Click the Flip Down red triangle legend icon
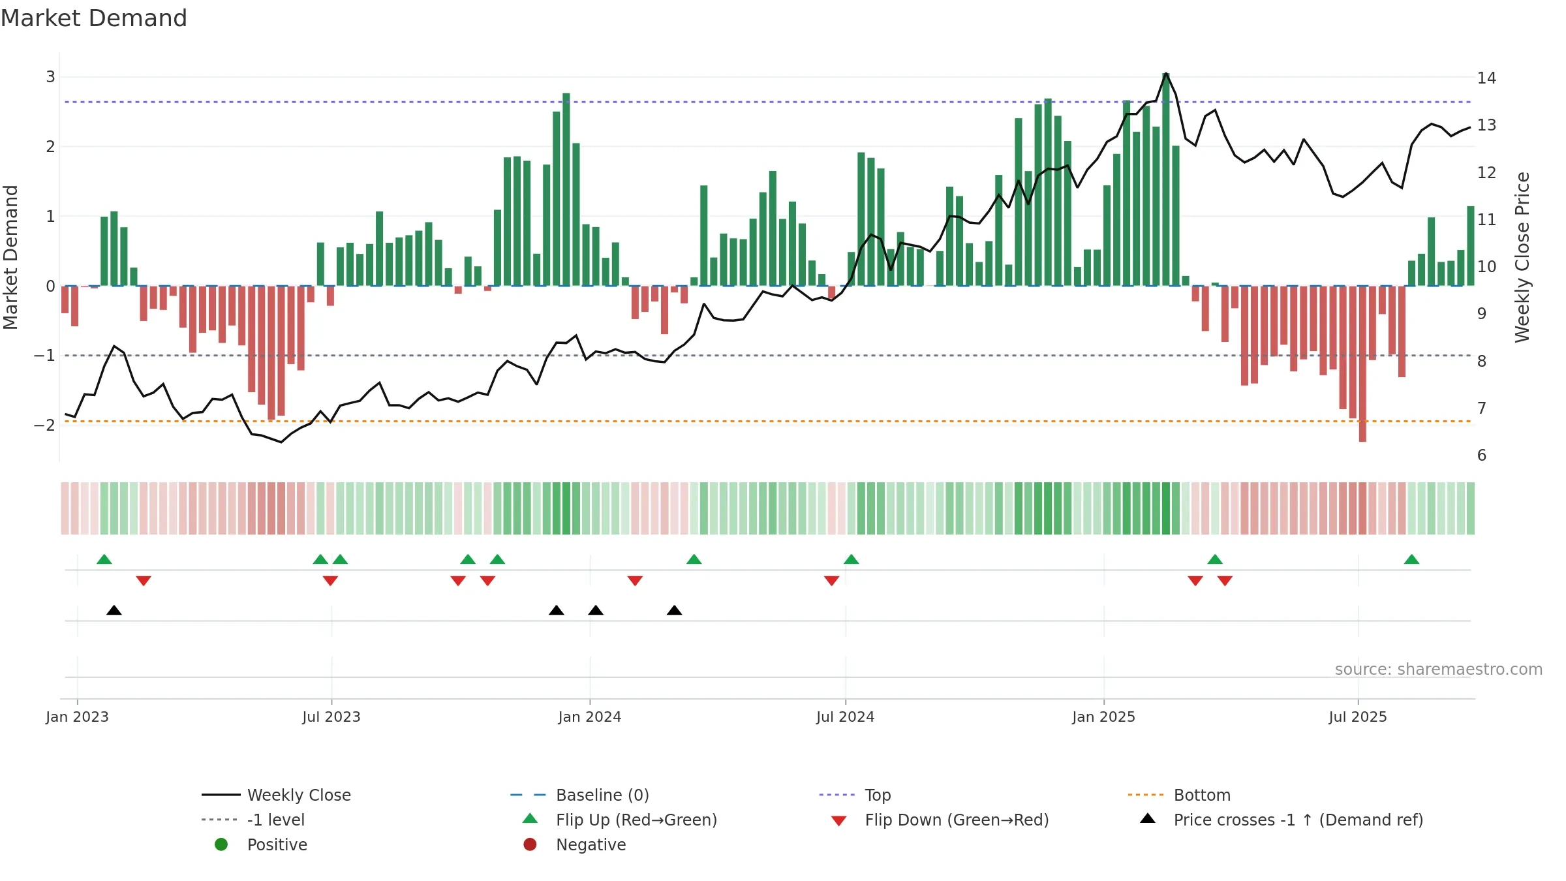 [x=839, y=821]
